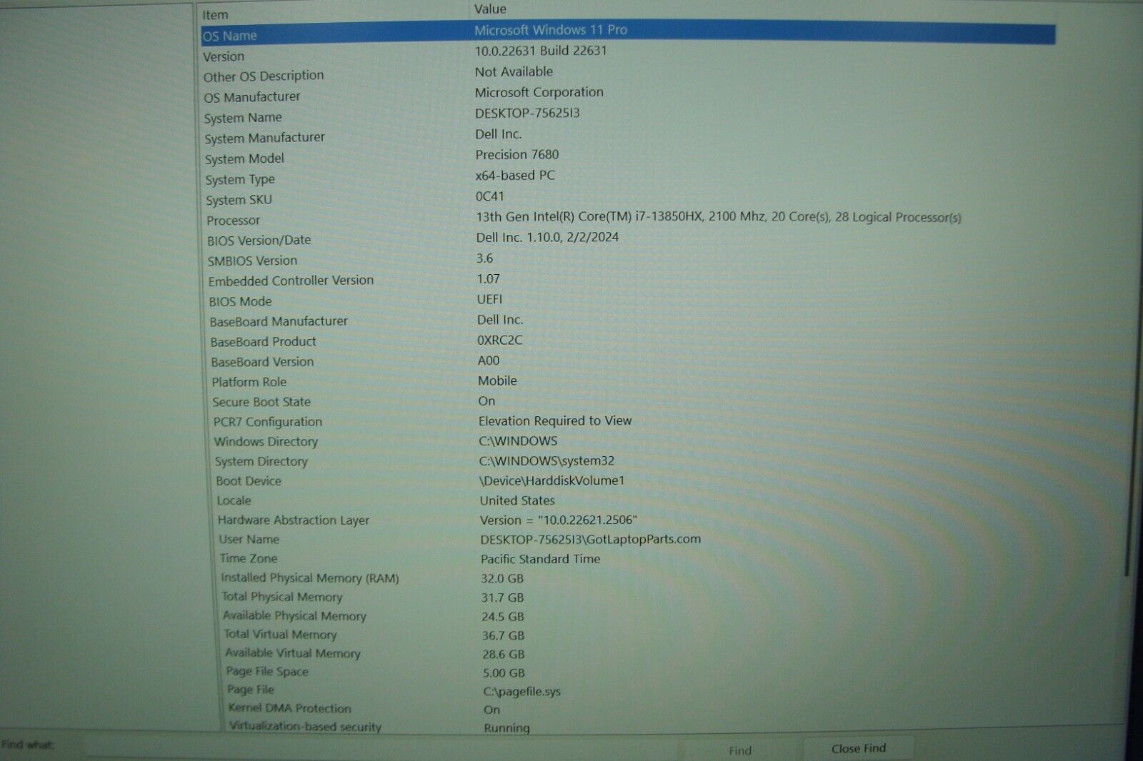Select the Available Physical Memory row
Viewport: 1143px width, 761px height.
(294, 615)
